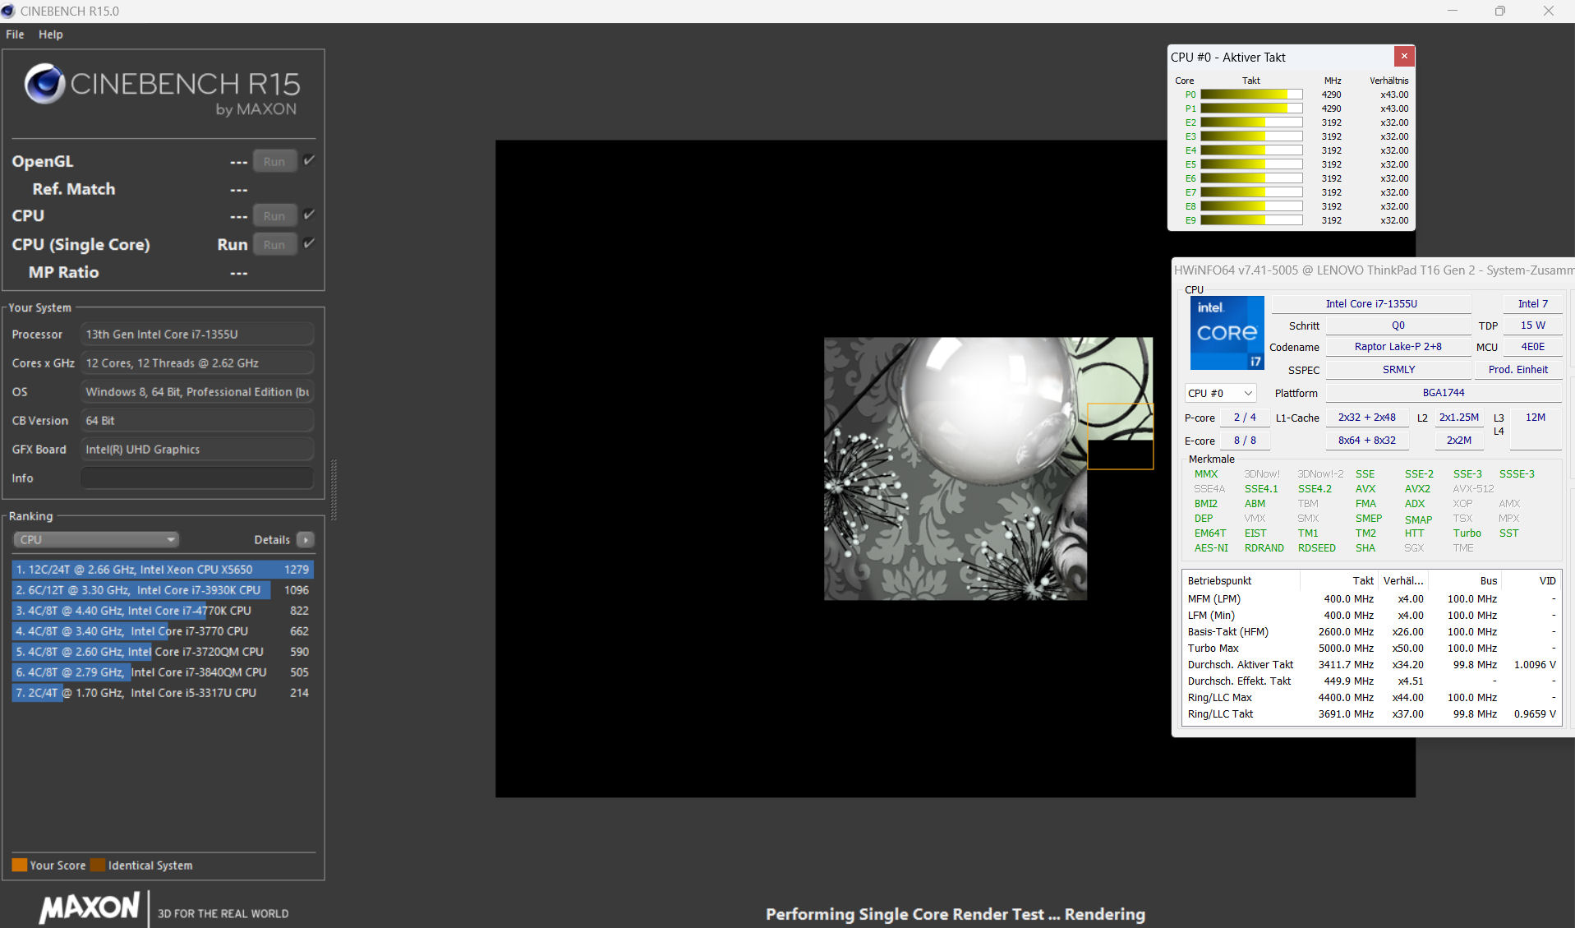
Task: Click the Details arrow button in Ranking
Action: [x=306, y=540]
